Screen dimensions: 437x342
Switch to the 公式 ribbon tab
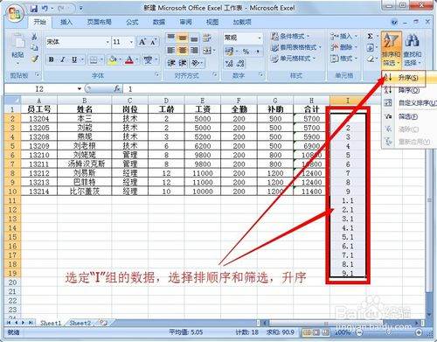[x=132, y=22]
